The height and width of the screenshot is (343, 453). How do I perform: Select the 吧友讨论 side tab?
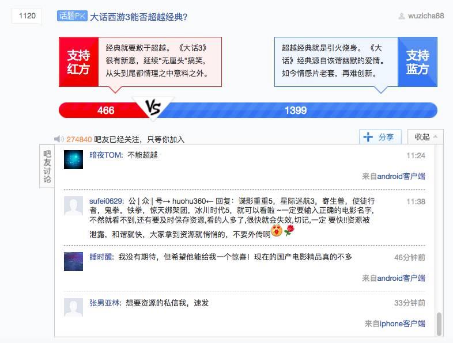pos(47,166)
